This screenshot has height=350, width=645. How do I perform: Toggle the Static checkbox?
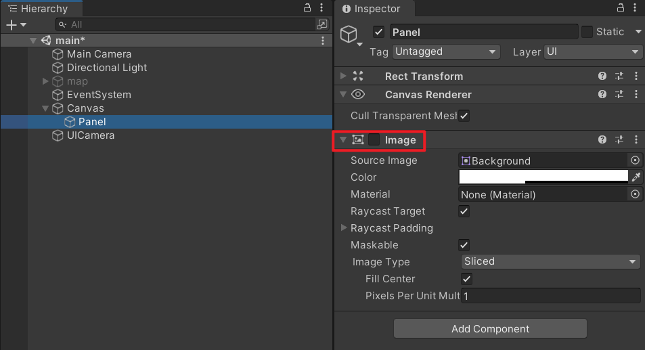[587, 32]
